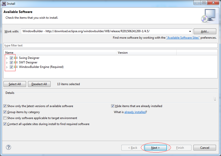Maximize the Install window
Image resolution: width=221 pixels, height=156 pixels.
[x=204, y=2]
